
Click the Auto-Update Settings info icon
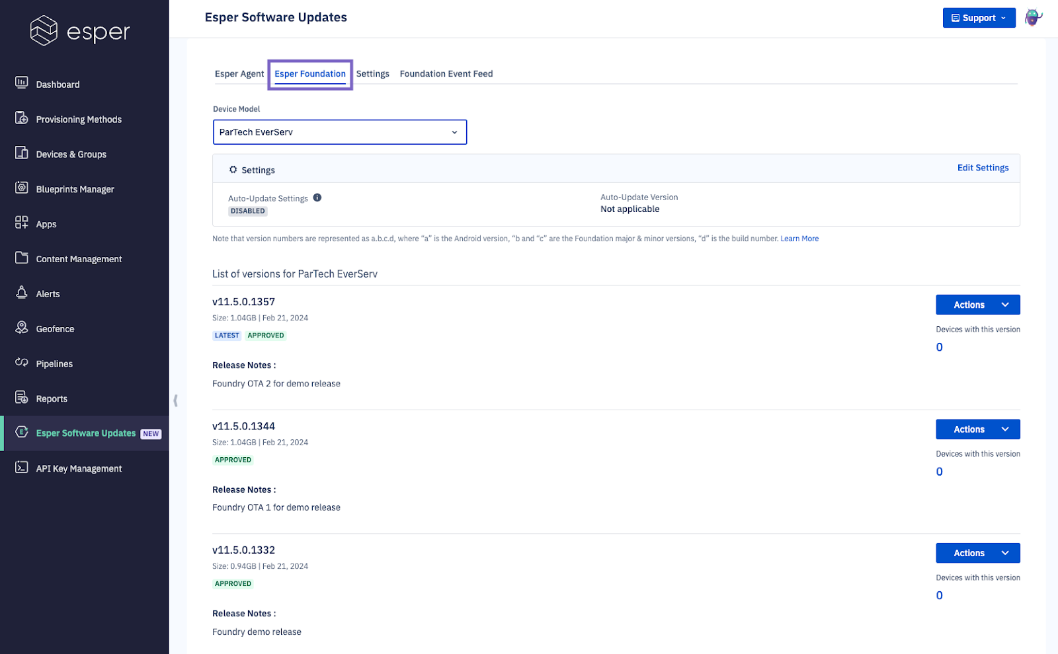[317, 198]
